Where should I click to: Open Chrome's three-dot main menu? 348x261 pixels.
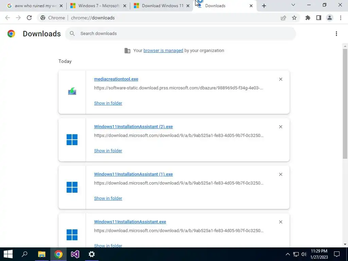(x=341, y=18)
